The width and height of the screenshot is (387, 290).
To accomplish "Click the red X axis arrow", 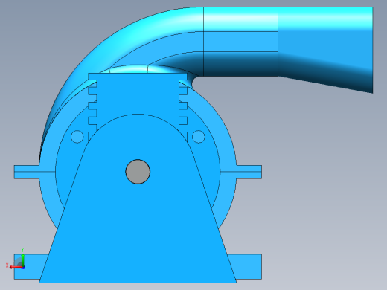I will pos(16,267).
